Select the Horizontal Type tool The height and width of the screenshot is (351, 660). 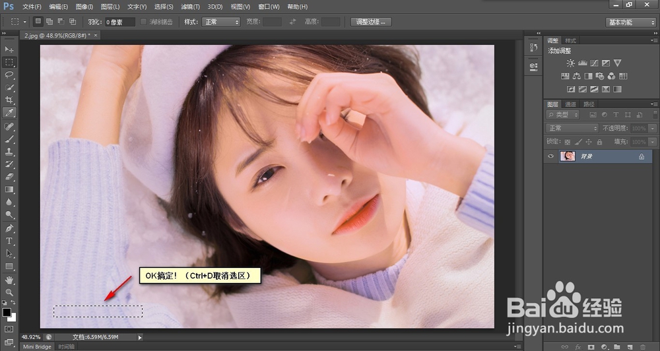point(9,241)
